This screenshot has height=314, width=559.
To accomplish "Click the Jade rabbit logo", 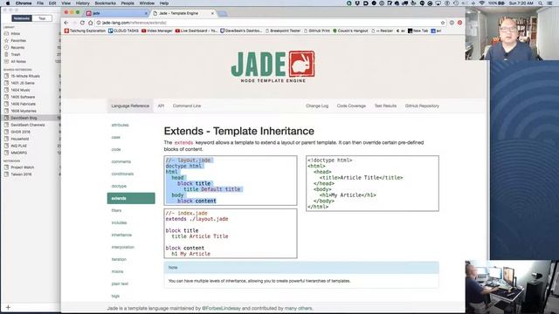I will click(x=301, y=64).
